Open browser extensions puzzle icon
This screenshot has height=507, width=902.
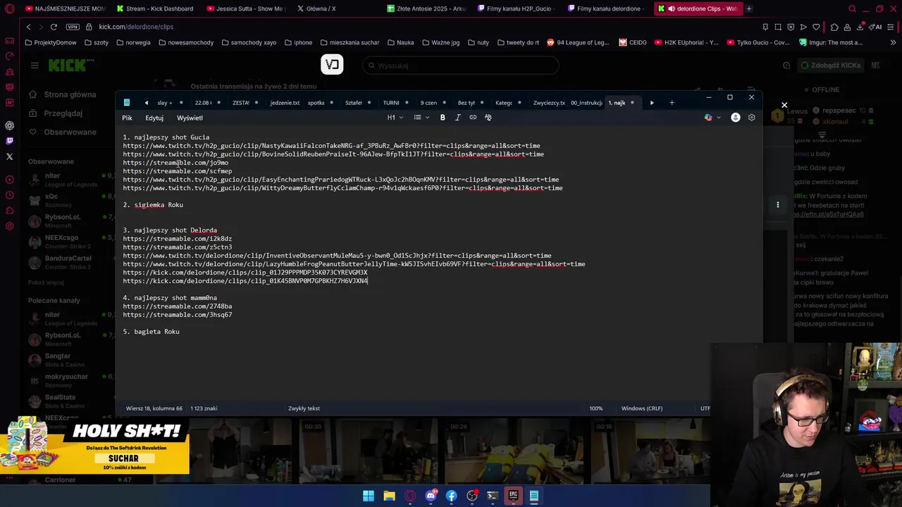[x=834, y=27]
